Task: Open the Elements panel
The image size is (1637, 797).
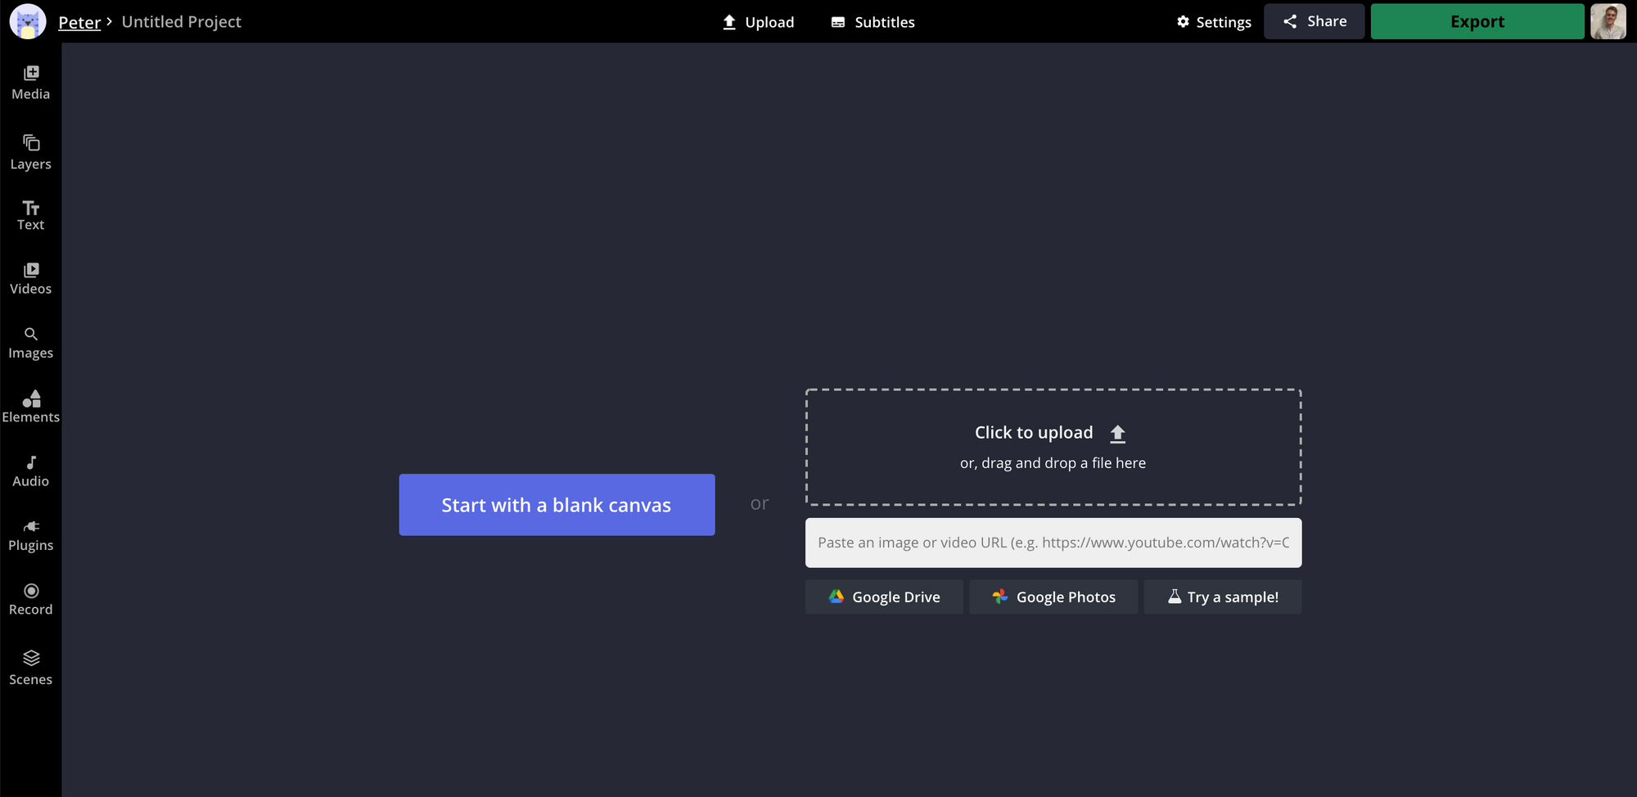Action: [x=30, y=407]
